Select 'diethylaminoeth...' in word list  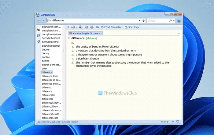pos(51,27)
